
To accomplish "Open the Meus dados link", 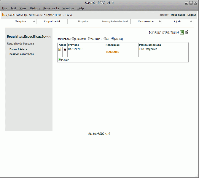I will [x=178, y=15].
